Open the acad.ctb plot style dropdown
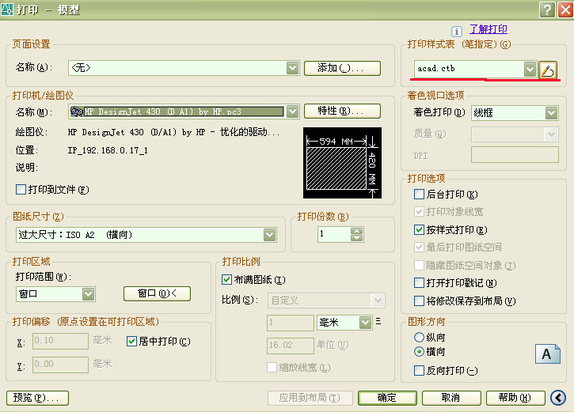The image size is (574, 412). [530, 69]
